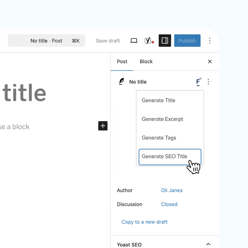Open the Yoast SEO toolbar icon

tap(149, 41)
